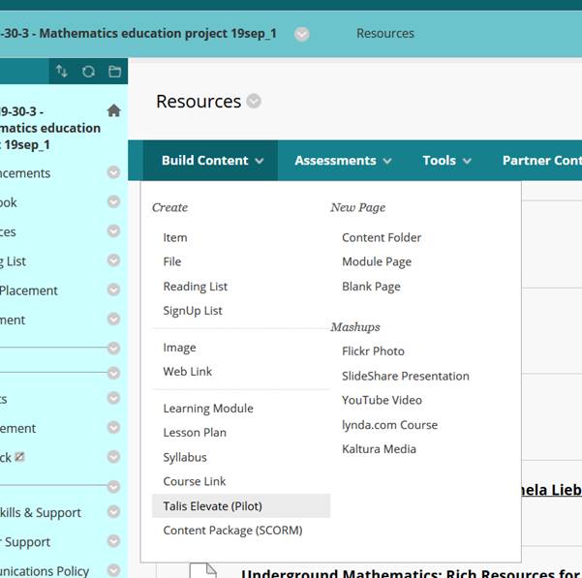The width and height of the screenshot is (582, 578).
Task: Select Item from the Create menu
Action: pos(175,237)
